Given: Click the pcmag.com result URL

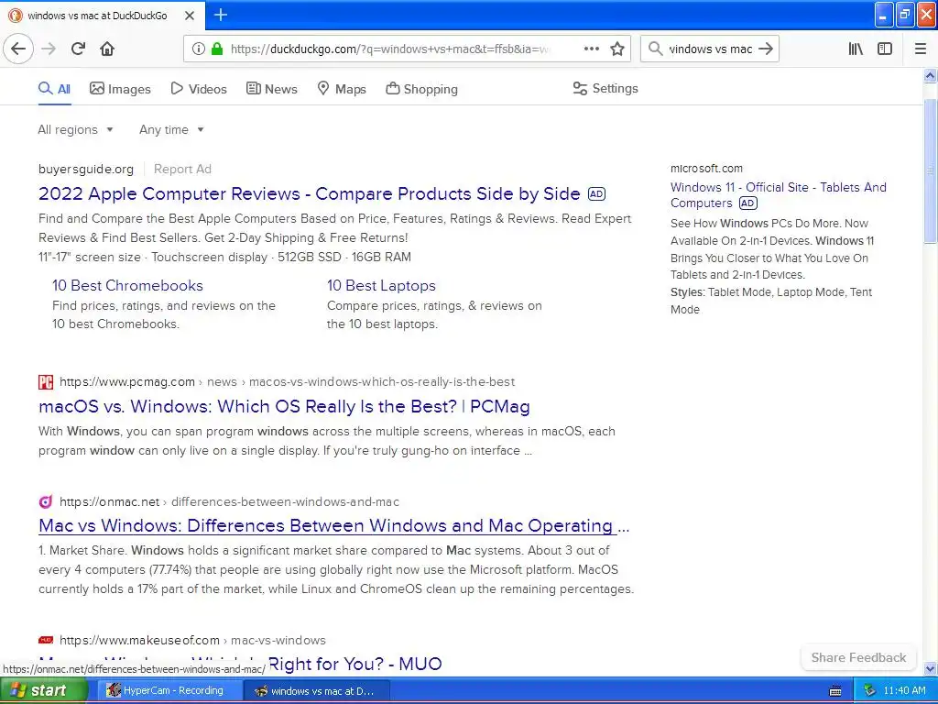Looking at the screenshot, I should pos(287,382).
